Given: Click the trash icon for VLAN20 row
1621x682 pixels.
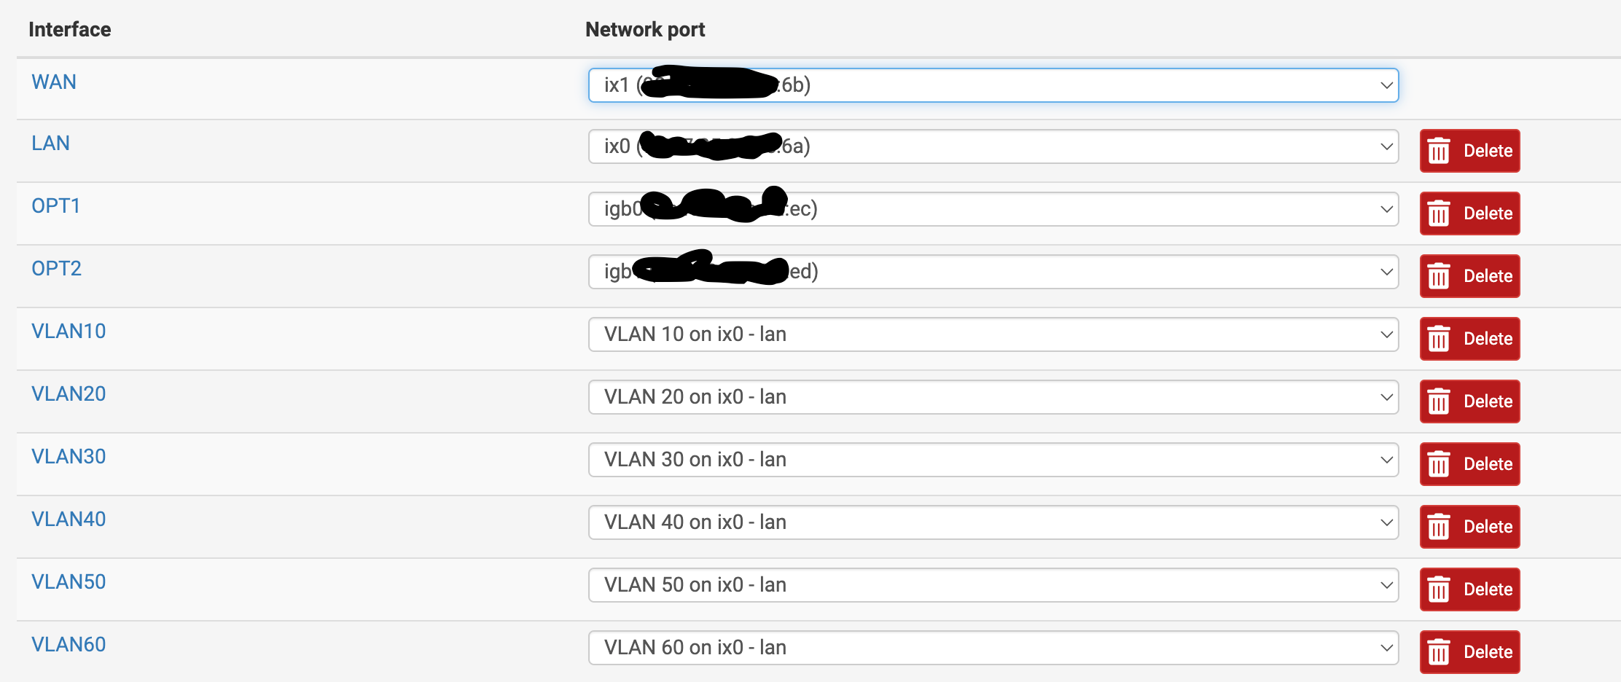Looking at the screenshot, I should 1440,401.
